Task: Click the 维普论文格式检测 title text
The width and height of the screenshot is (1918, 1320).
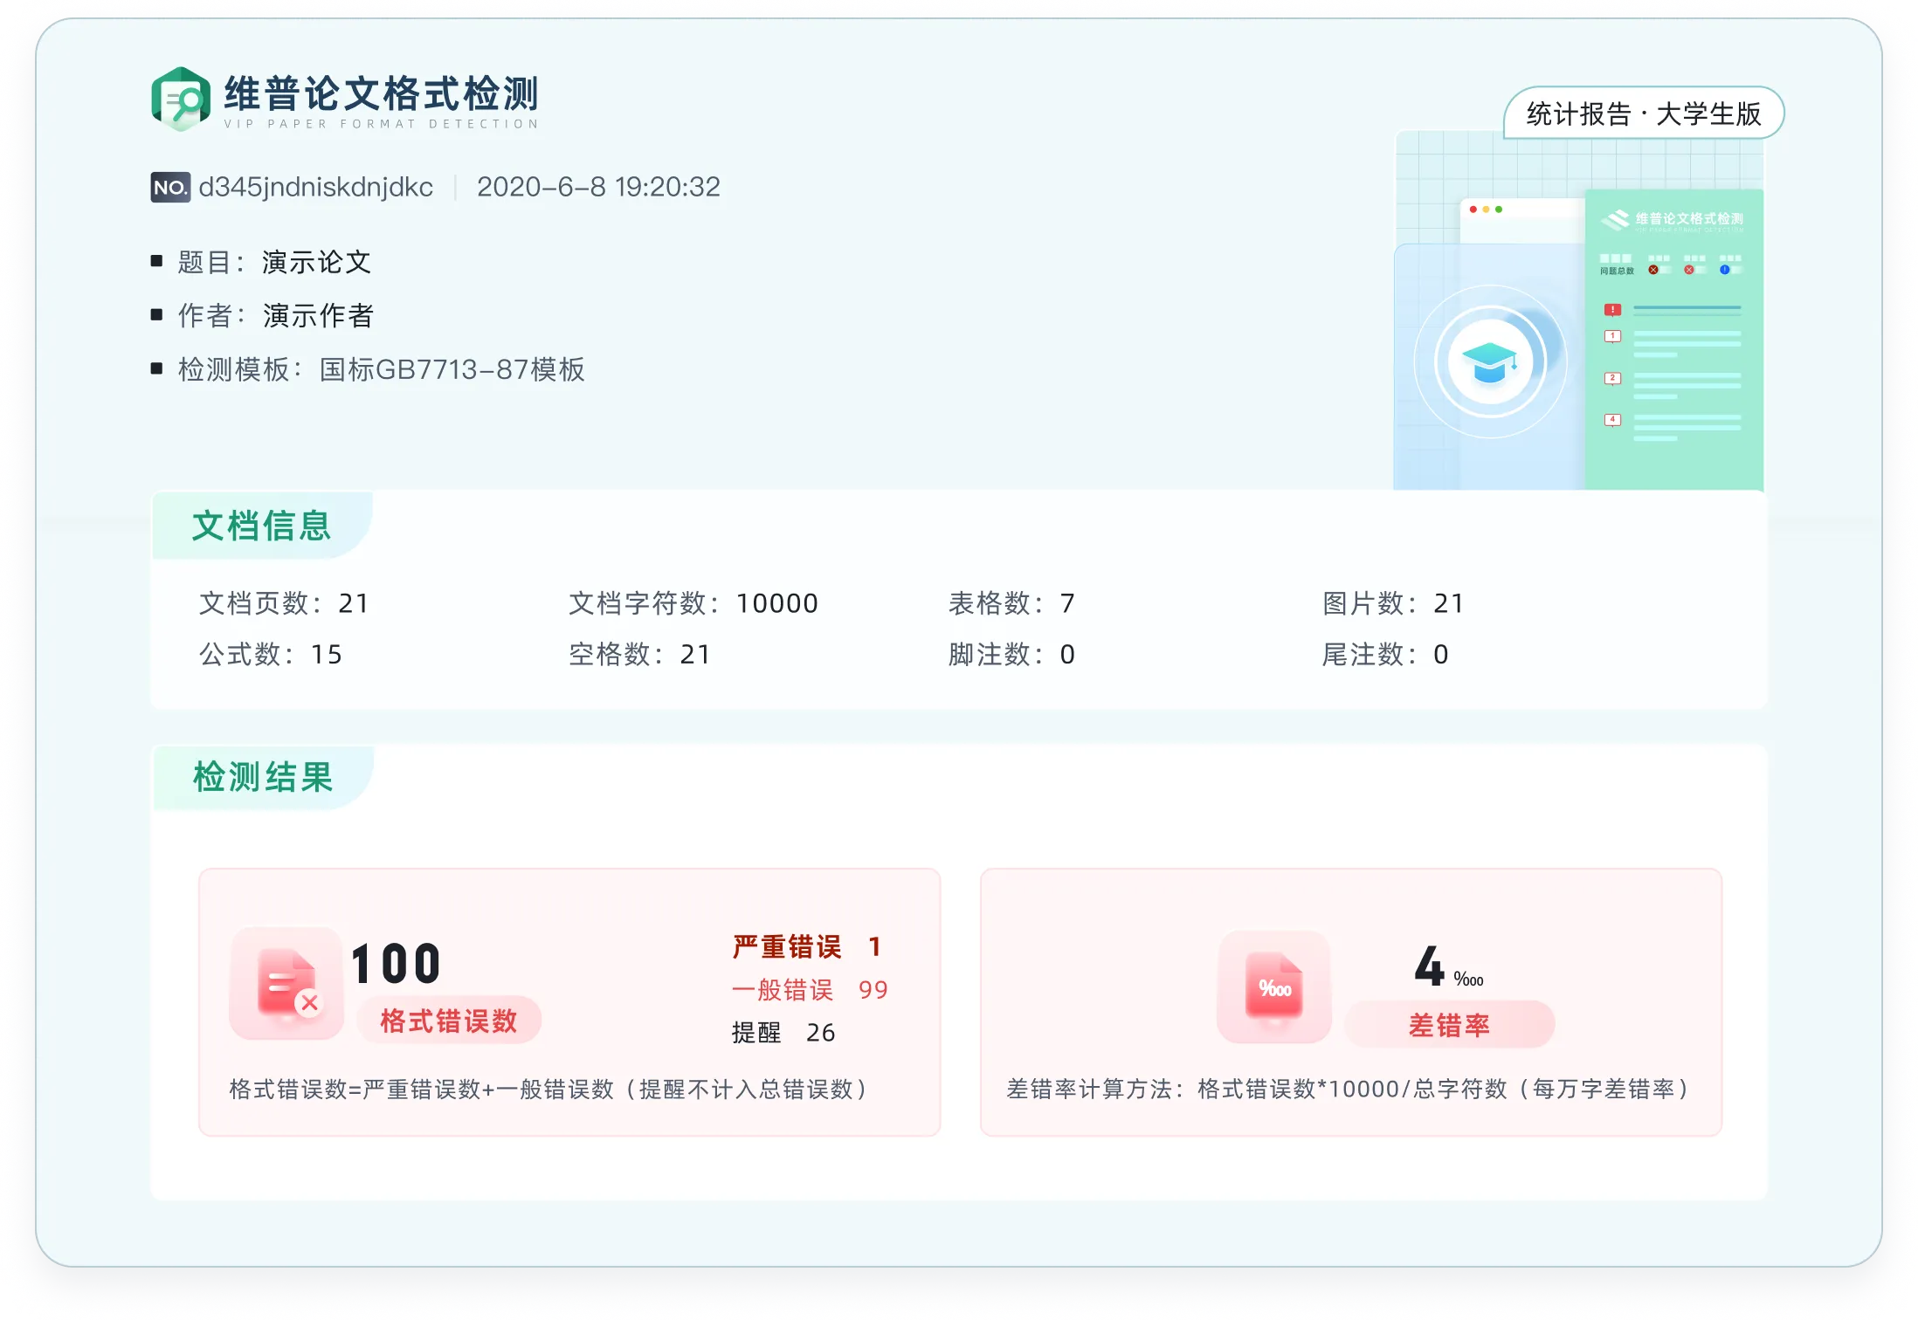Action: (x=382, y=93)
